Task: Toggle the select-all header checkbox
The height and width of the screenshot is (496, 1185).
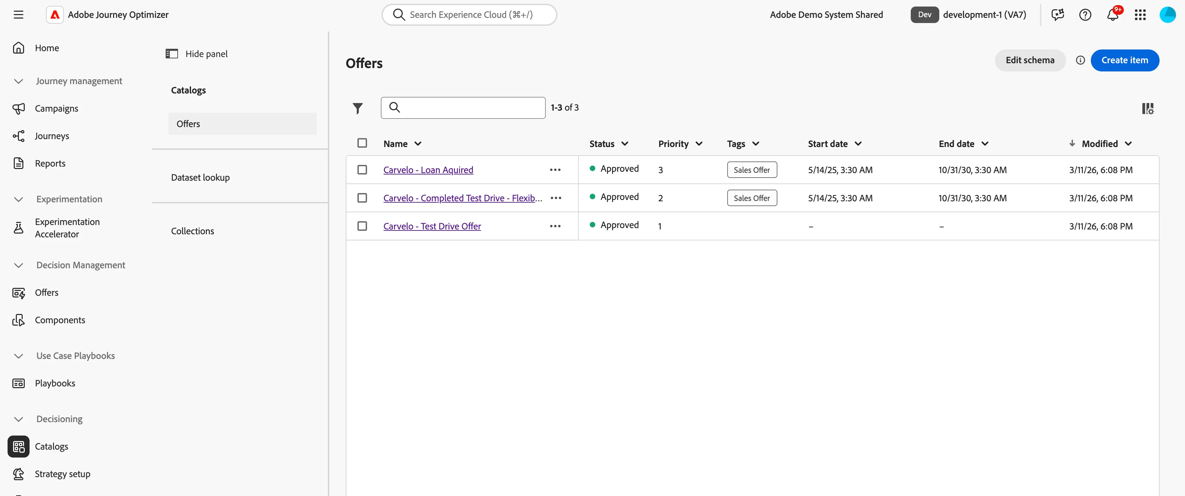Action: coord(362,143)
